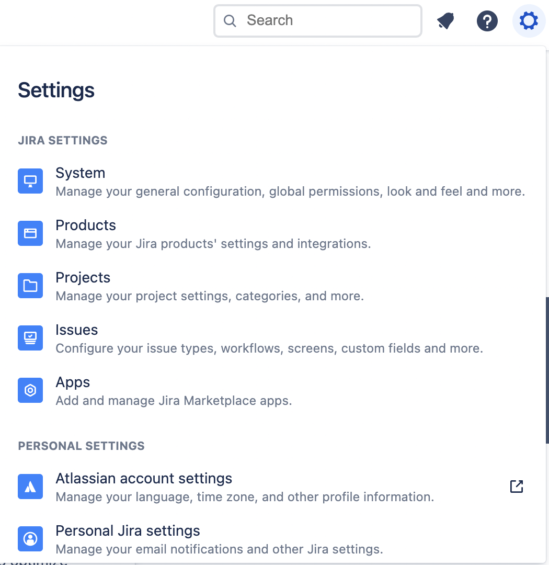Open the help question mark icon

[487, 21]
